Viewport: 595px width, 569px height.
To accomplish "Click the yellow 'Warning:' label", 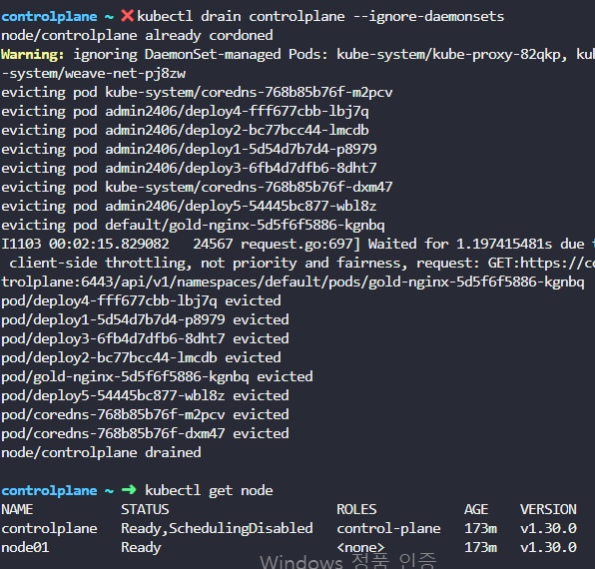I will pyautogui.click(x=33, y=55).
